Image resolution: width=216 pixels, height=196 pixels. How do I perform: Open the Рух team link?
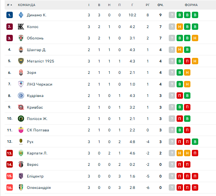pos(30,142)
